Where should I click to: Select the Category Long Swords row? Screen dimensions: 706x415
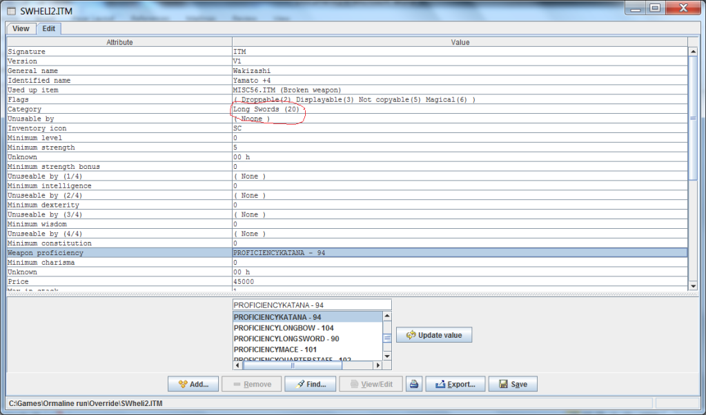tap(119, 110)
